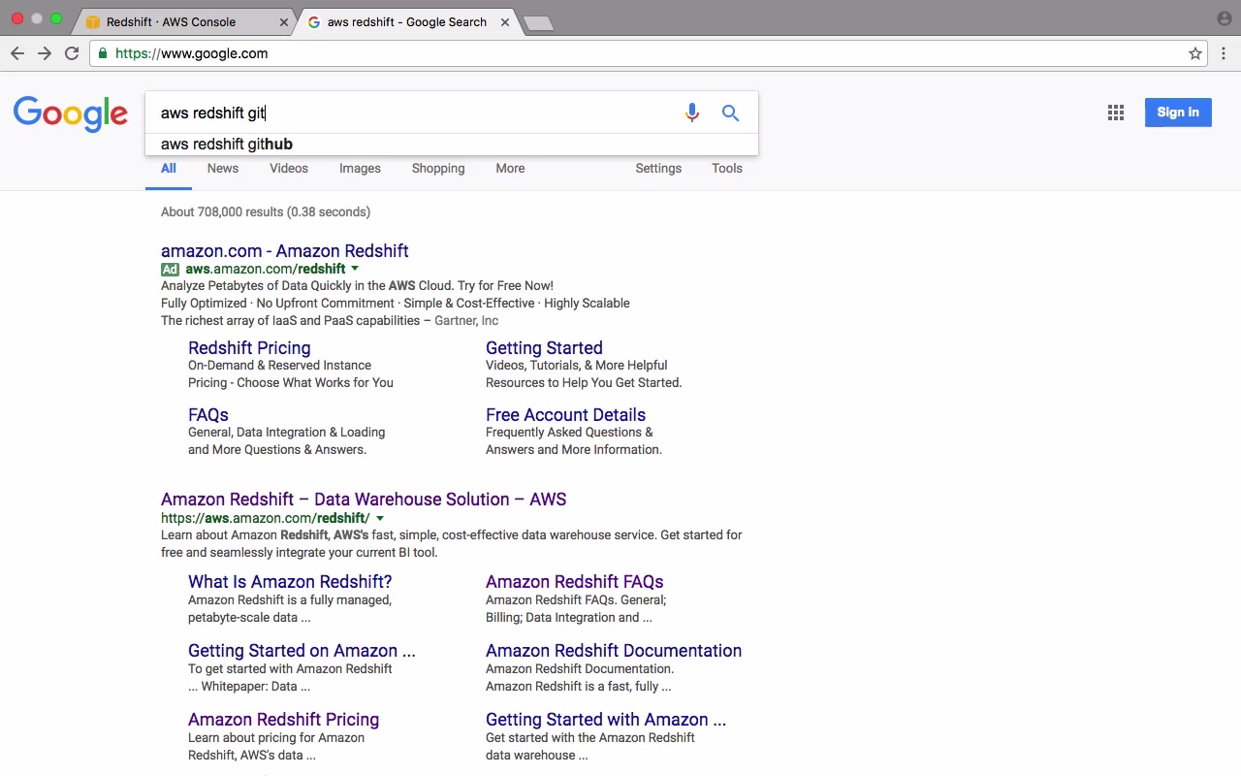Open the Amazon Redshift FAQs link

(x=575, y=582)
